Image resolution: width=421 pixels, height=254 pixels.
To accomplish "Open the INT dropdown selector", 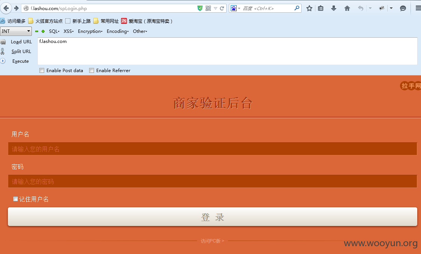I will pyautogui.click(x=16, y=31).
